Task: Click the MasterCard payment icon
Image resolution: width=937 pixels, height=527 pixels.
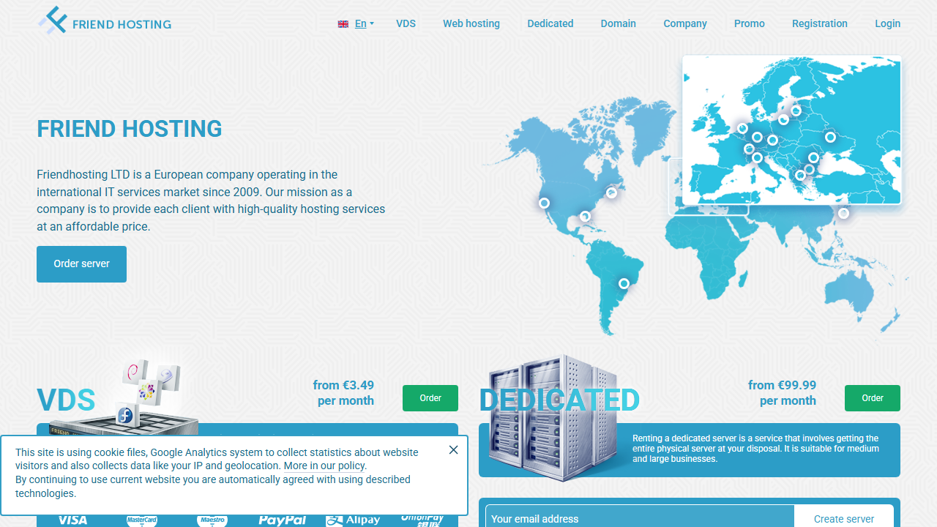Action: [142, 520]
